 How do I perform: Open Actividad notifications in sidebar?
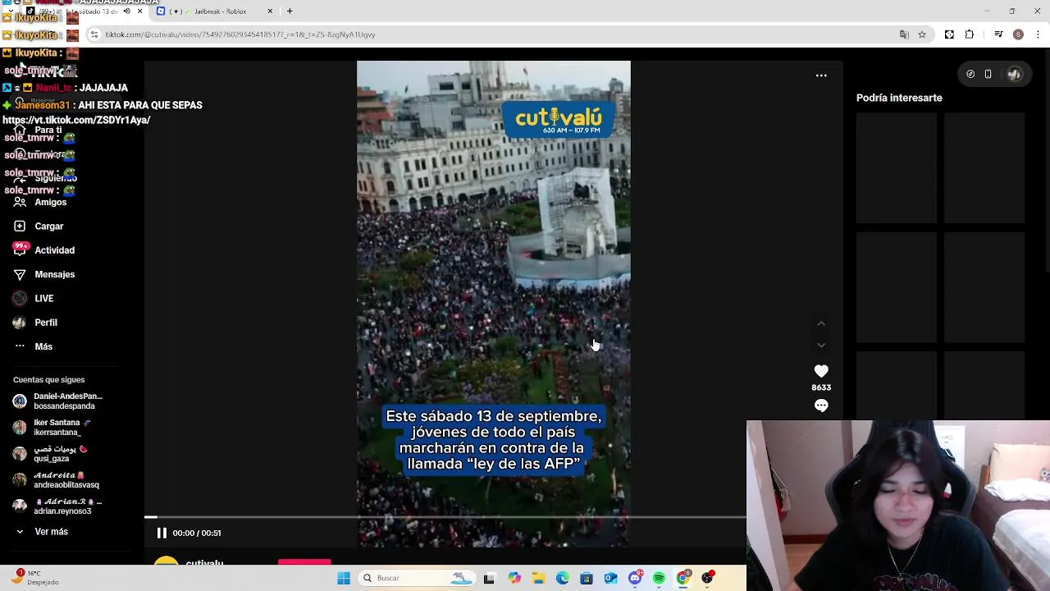pyautogui.click(x=44, y=250)
